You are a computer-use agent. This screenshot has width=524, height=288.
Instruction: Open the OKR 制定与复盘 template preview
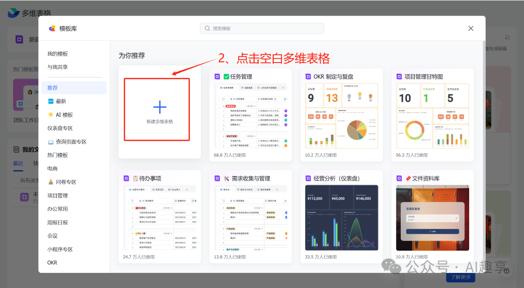(342, 115)
